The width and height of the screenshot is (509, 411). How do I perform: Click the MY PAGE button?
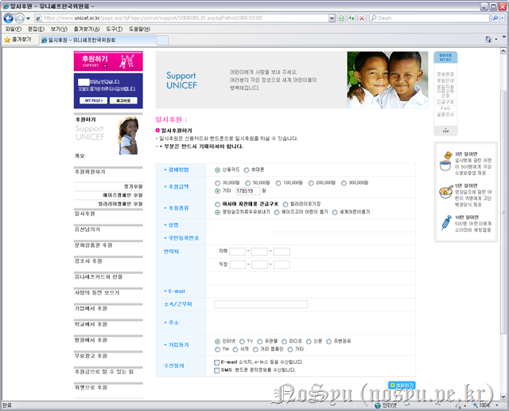(92, 102)
